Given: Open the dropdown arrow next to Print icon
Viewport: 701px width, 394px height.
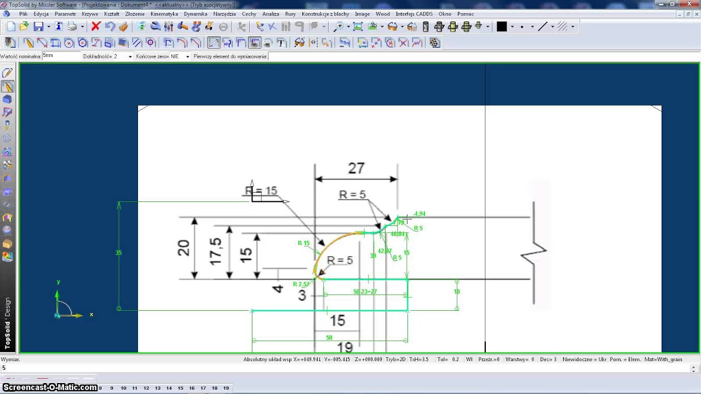Looking at the screenshot, I should click(x=82, y=26).
